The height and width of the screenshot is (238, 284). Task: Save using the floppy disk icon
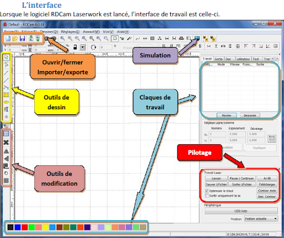pyautogui.click(x=22, y=38)
